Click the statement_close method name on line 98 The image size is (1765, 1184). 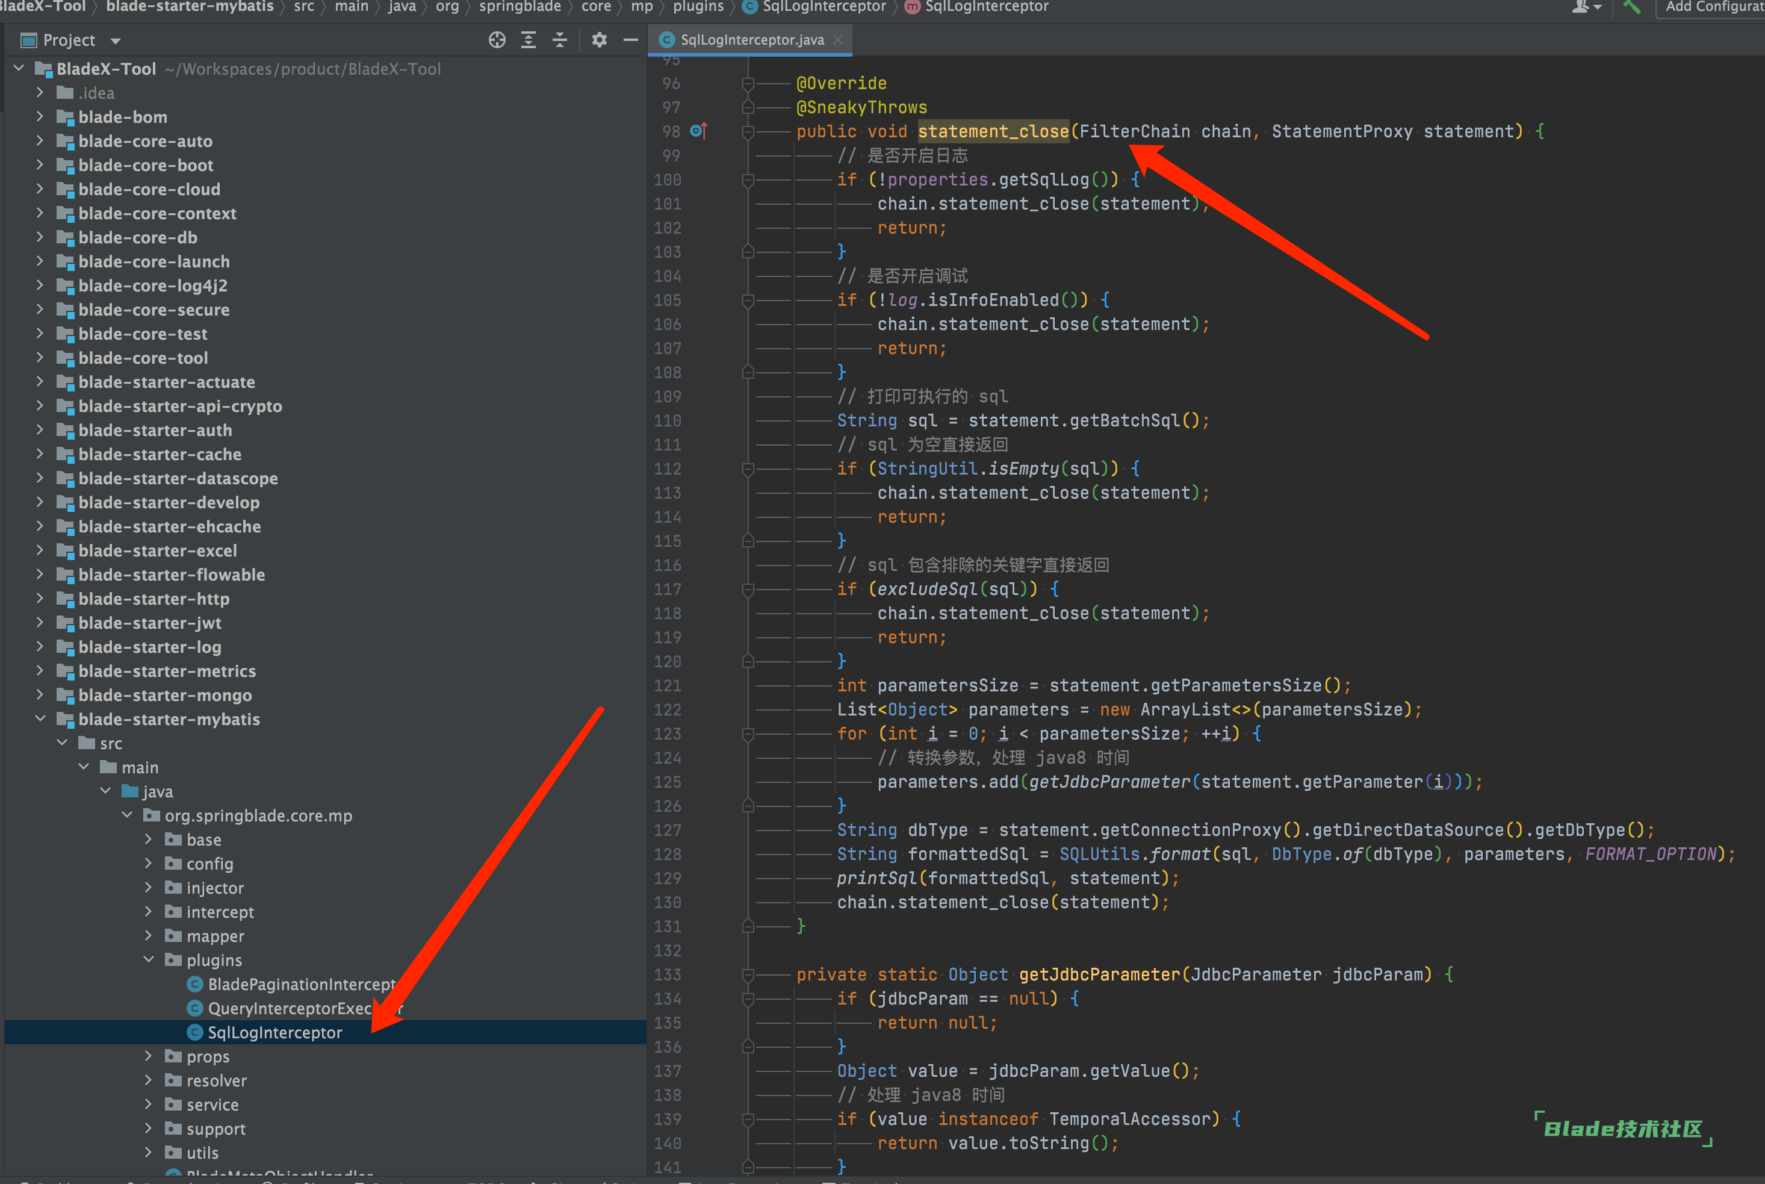pyautogui.click(x=993, y=131)
